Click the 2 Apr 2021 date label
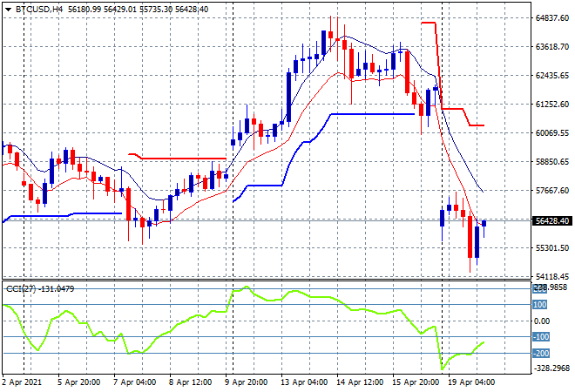 point(22,382)
